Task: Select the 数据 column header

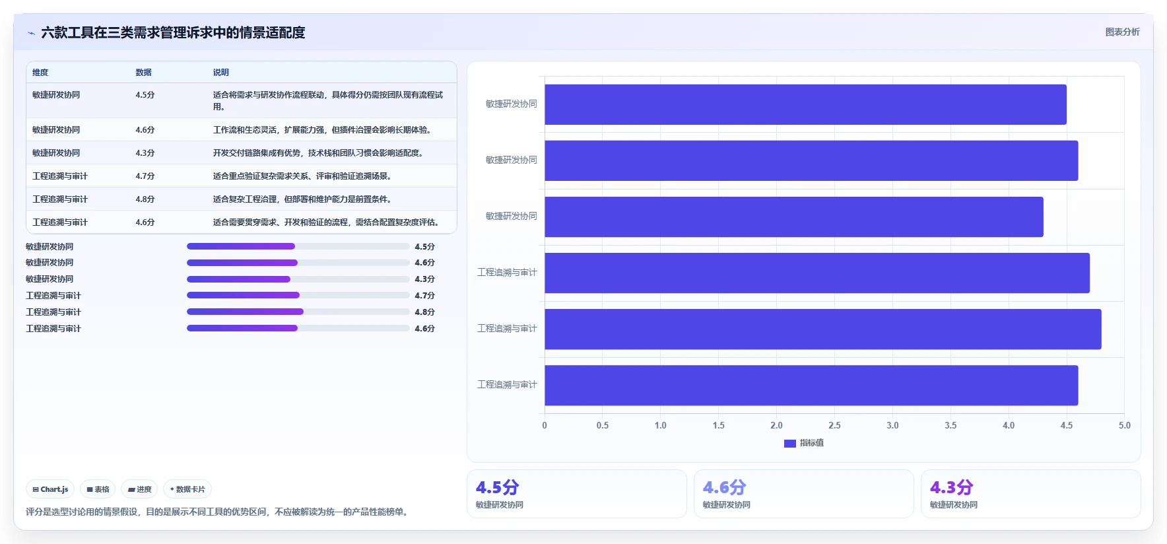Action: pos(143,73)
